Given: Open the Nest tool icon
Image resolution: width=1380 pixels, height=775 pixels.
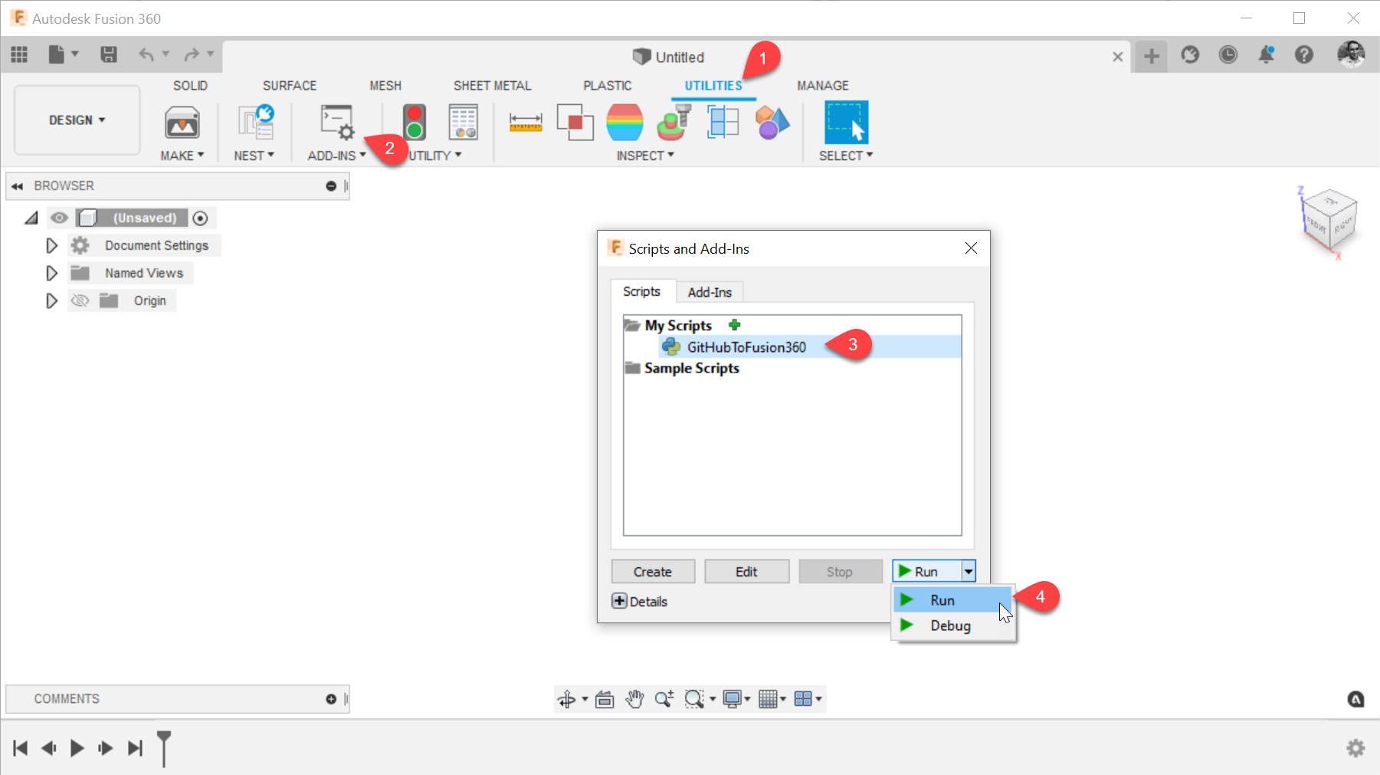Looking at the screenshot, I should [x=255, y=123].
